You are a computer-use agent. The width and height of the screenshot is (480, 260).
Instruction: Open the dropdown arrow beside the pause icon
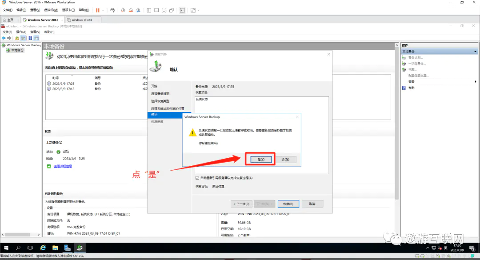click(x=103, y=10)
